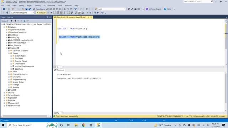Click Task View icon on taskbar
Viewport: 228px width, 128px height.
pyautogui.click(x=69, y=125)
